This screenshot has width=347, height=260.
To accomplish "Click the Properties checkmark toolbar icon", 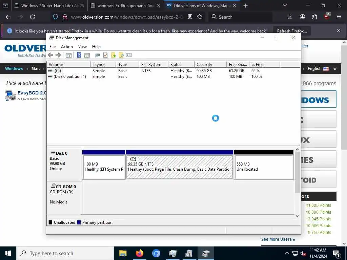I will (x=105, y=55).
